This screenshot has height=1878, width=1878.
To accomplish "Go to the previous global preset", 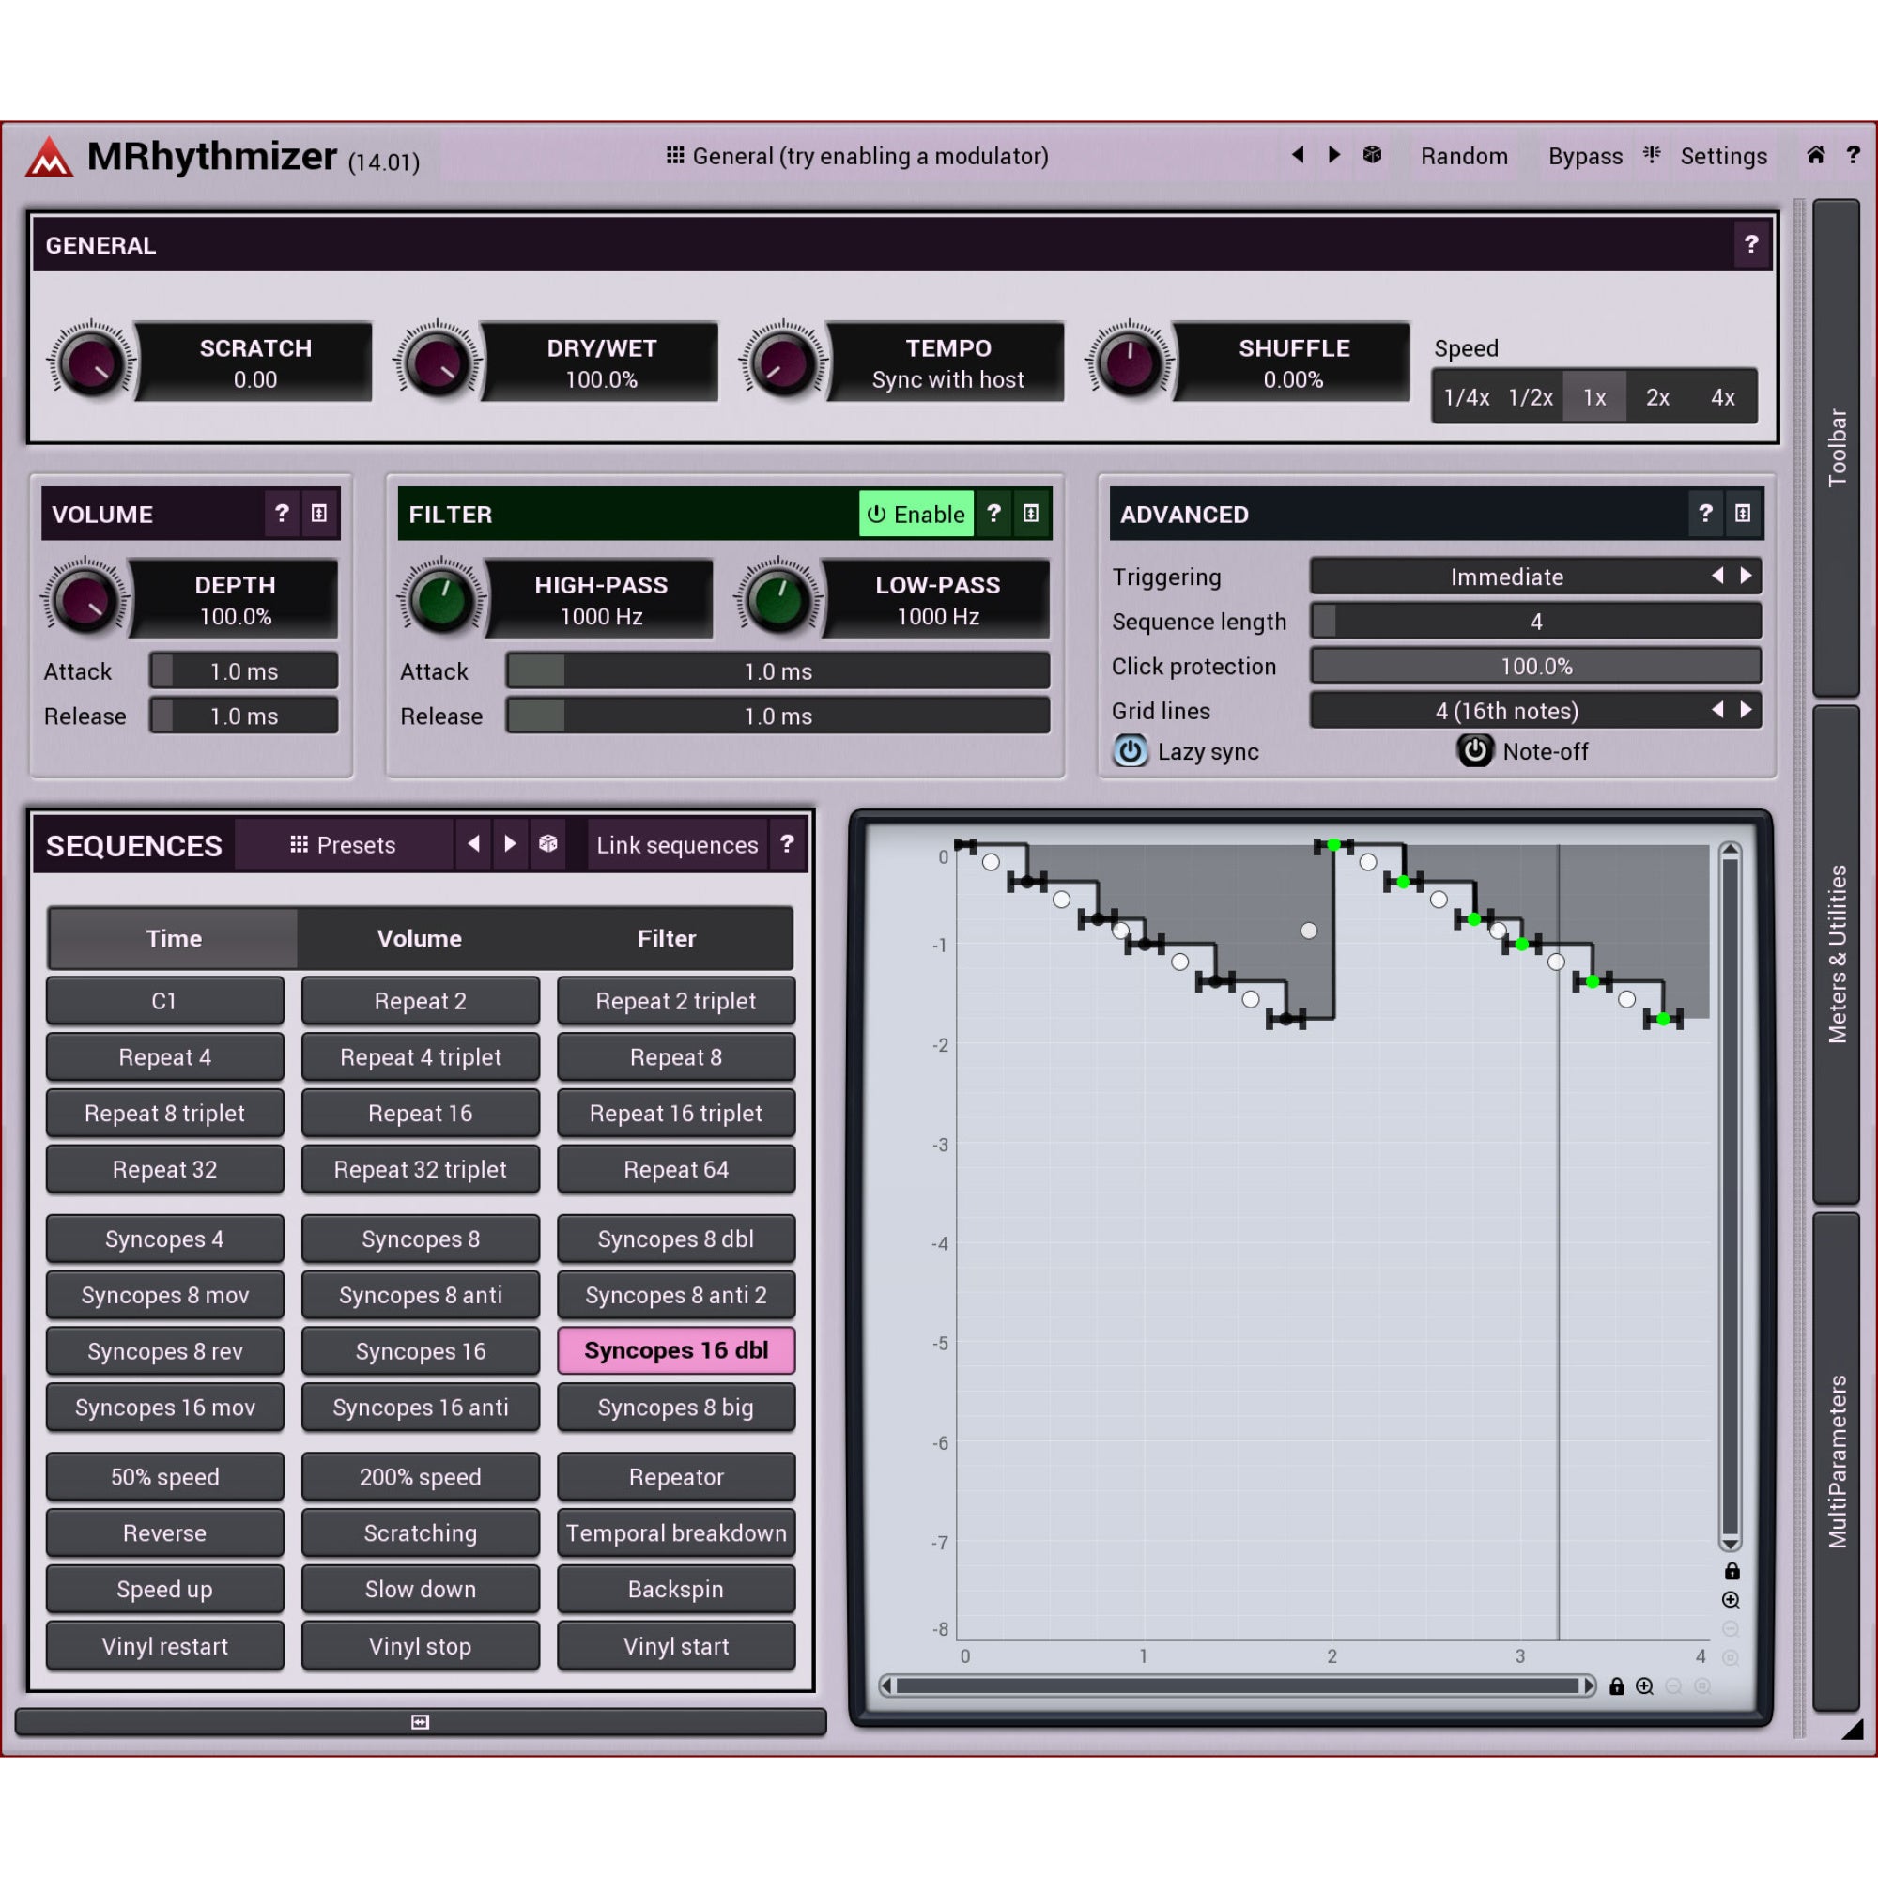I will pos(1298,156).
